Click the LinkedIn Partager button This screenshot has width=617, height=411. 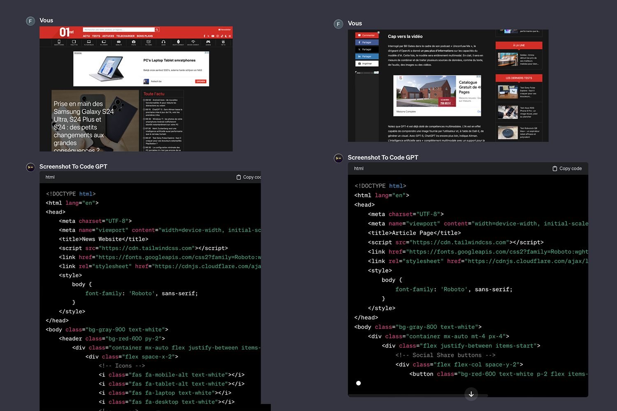(367, 56)
